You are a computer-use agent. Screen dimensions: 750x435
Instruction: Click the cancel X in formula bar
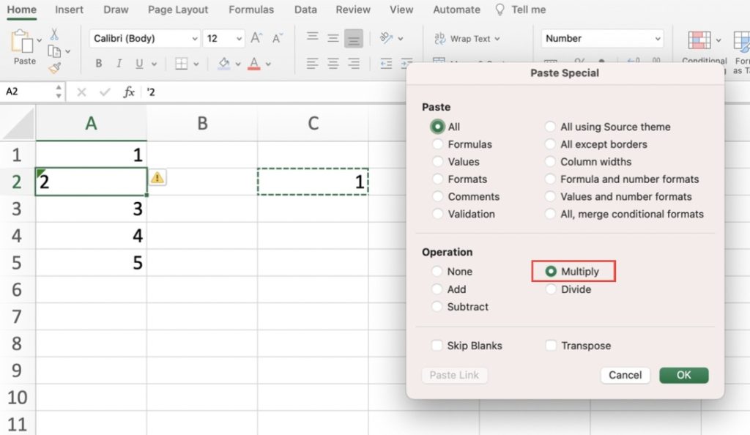coord(81,92)
